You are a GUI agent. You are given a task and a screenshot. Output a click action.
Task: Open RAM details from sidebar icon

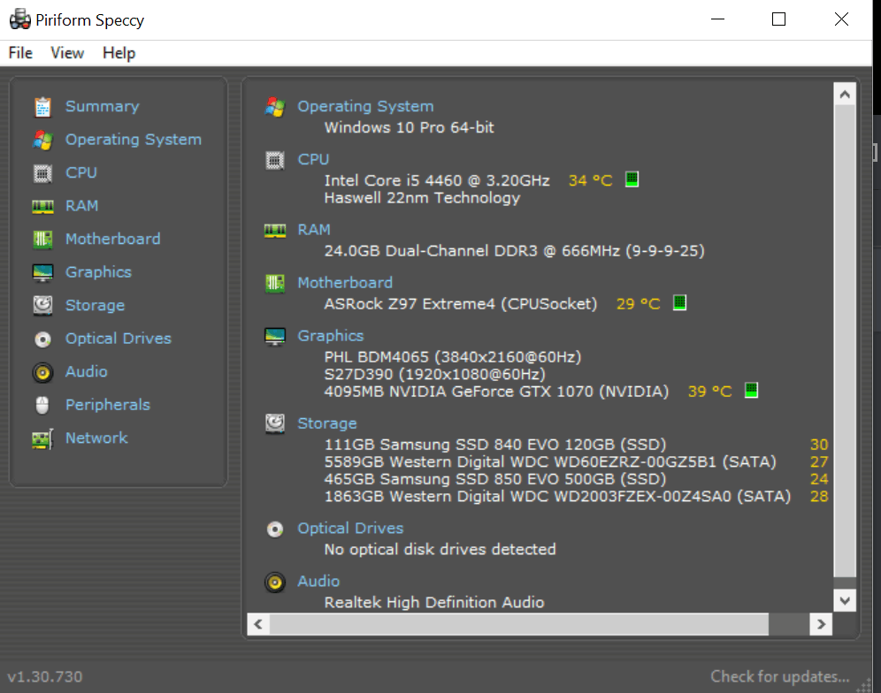coord(42,206)
